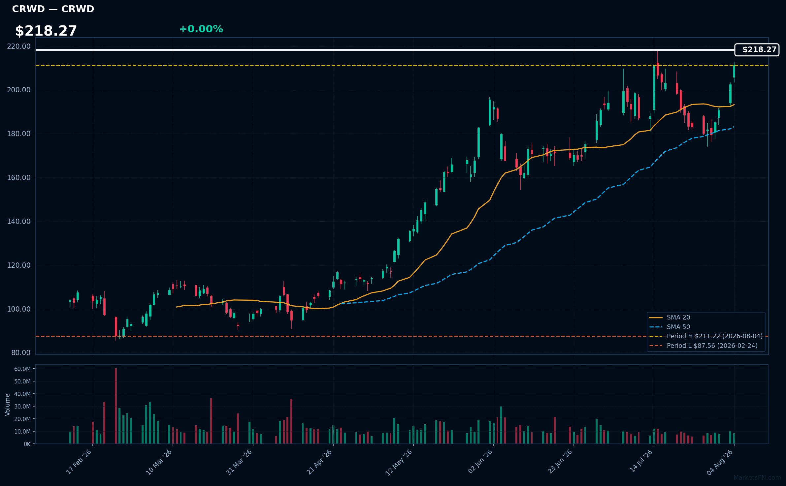
Task: Click the 10.0M volume axis label
Action: 22,432
